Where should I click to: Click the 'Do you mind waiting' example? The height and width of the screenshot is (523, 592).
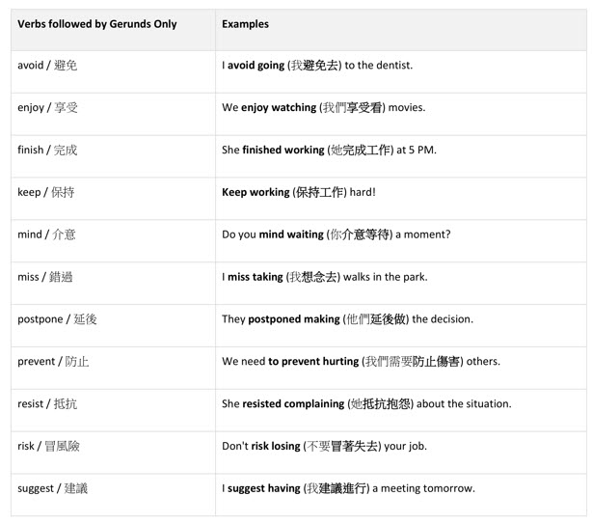click(336, 234)
